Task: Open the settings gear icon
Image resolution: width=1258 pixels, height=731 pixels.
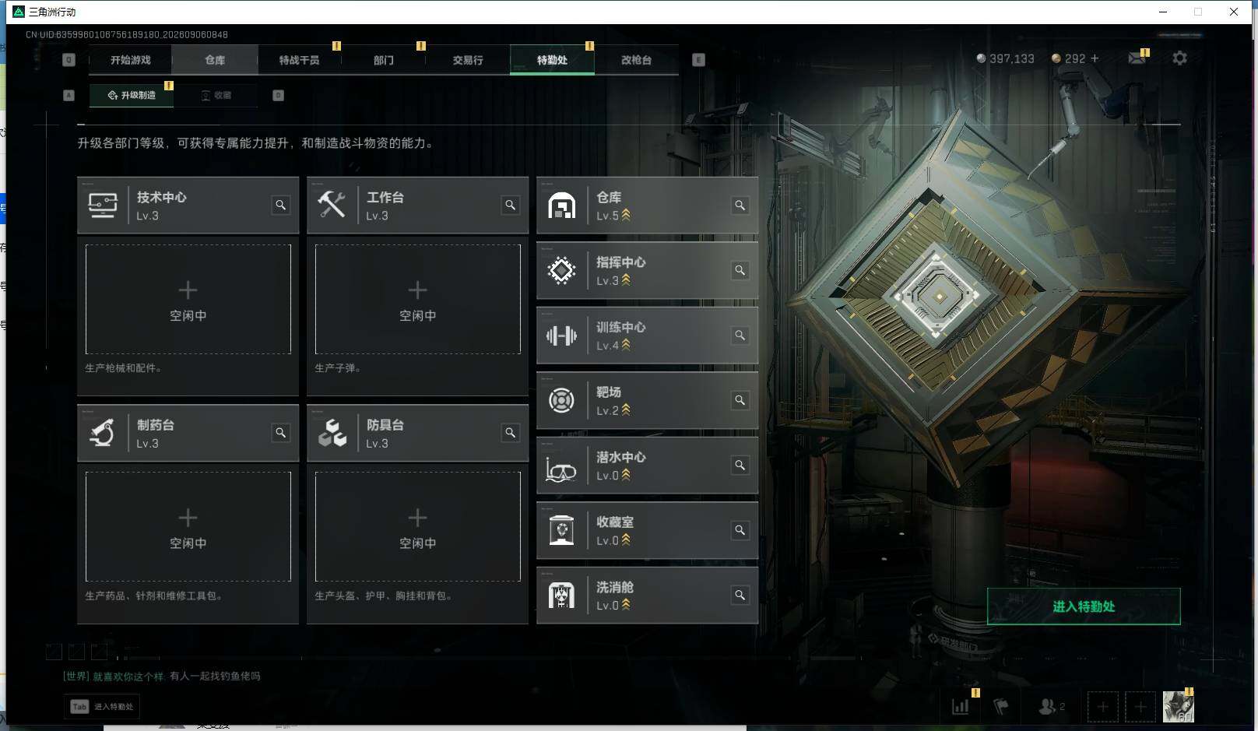Action: [1179, 58]
